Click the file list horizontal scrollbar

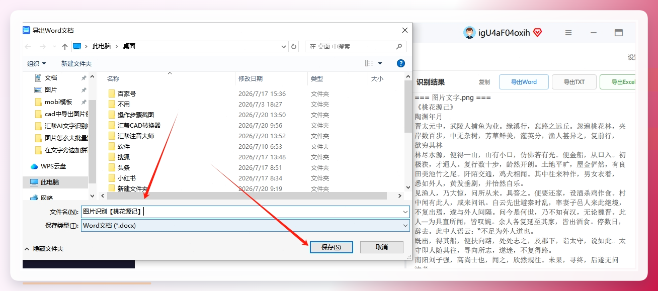pos(246,196)
